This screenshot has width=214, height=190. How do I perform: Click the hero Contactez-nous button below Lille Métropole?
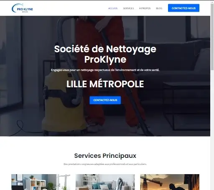[x=105, y=100]
